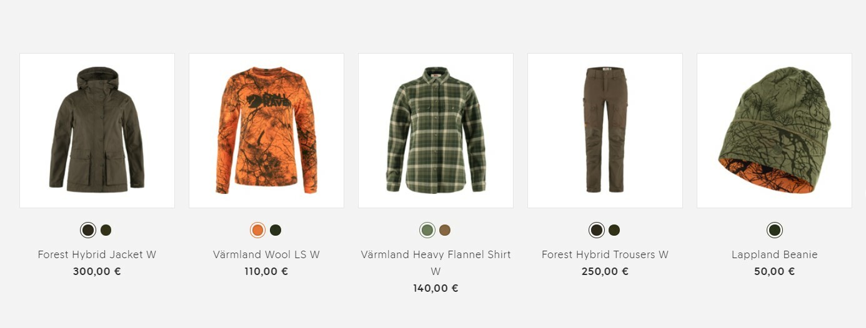This screenshot has height=328, width=866.
Task: Pick the dark green Hybrid Trousers swatch
Action: click(614, 230)
